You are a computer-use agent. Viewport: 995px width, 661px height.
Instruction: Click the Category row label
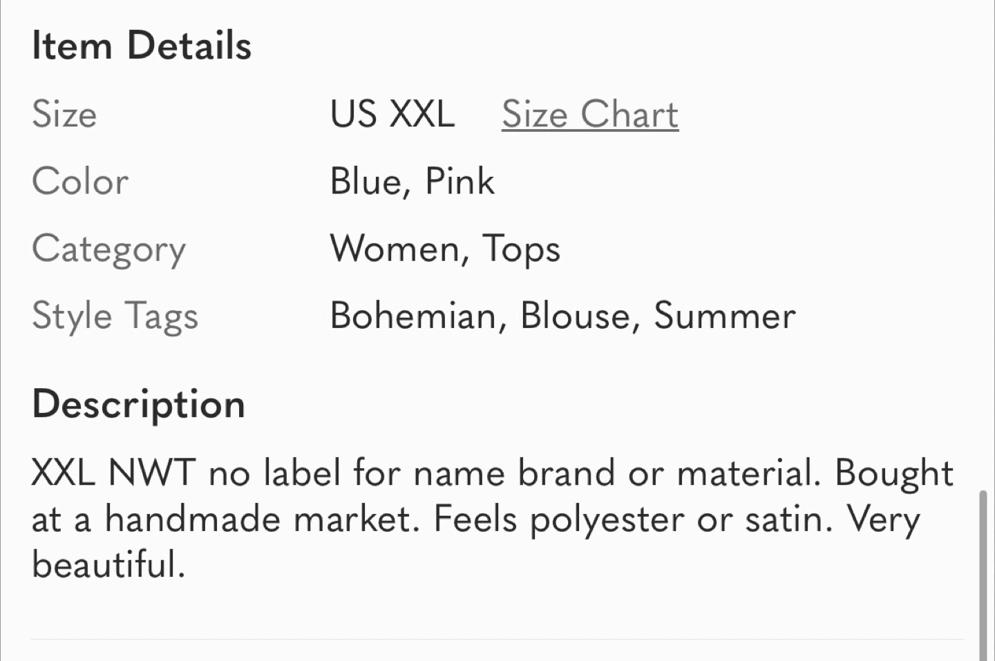pos(108,249)
